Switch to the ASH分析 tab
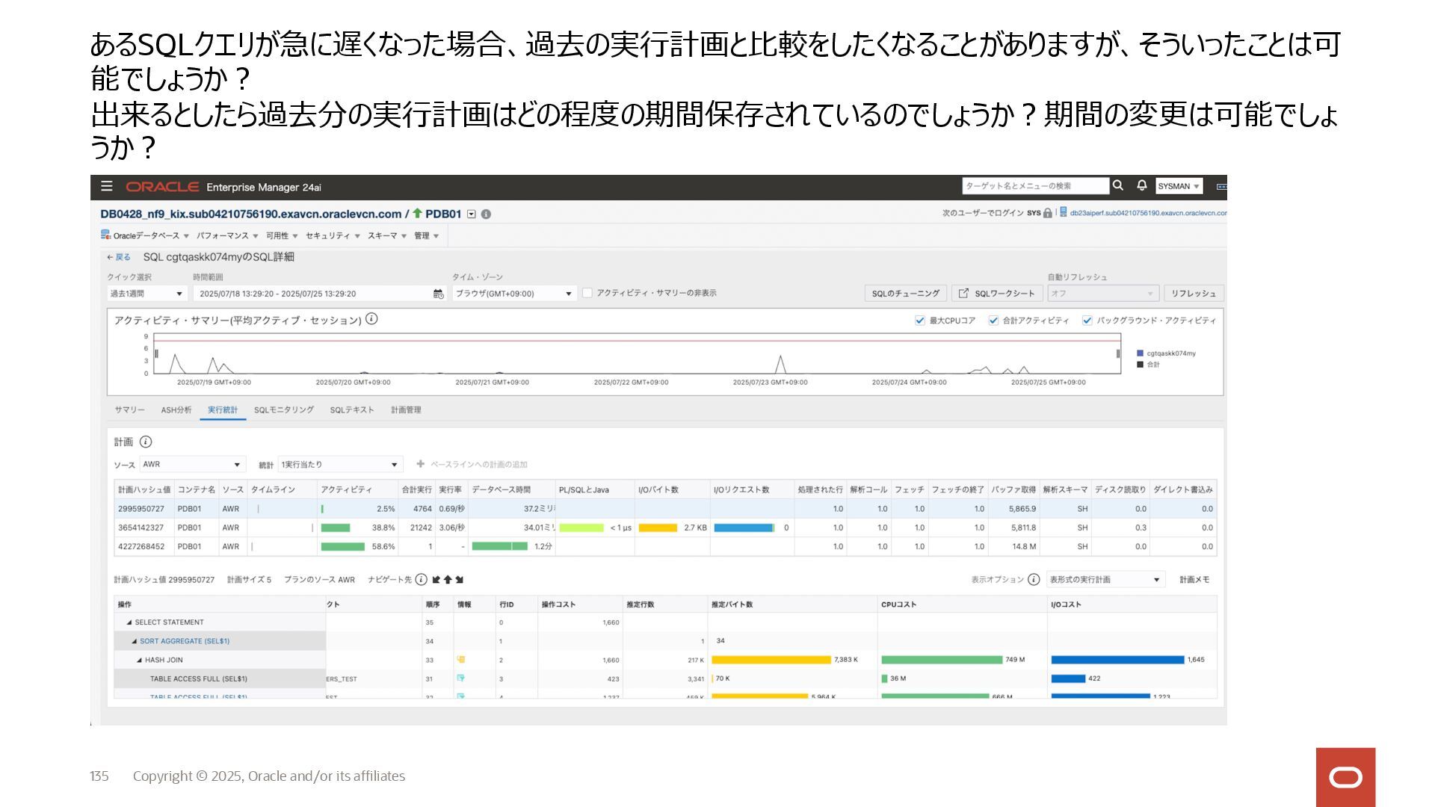This screenshot has height=807, width=1435. [176, 409]
